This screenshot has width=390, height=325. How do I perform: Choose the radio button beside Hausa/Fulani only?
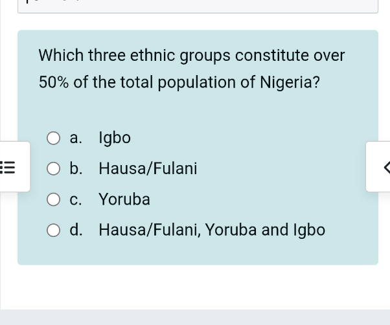tap(54, 169)
